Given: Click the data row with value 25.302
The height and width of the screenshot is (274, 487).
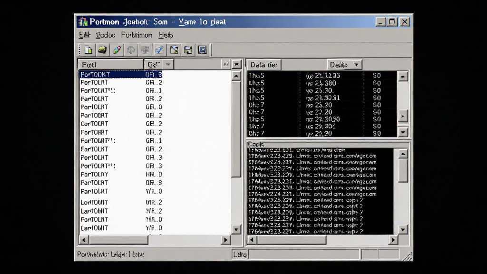Looking at the screenshot, I should 322,126.
